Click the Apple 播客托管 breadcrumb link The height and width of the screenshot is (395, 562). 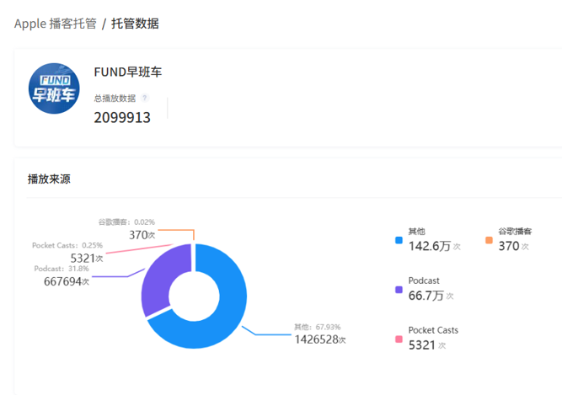55,24
